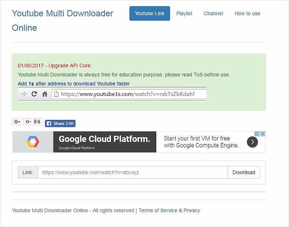Click the reload icon in address bar image
Viewport: 289px width, 227px height.
tap(34, 94)
